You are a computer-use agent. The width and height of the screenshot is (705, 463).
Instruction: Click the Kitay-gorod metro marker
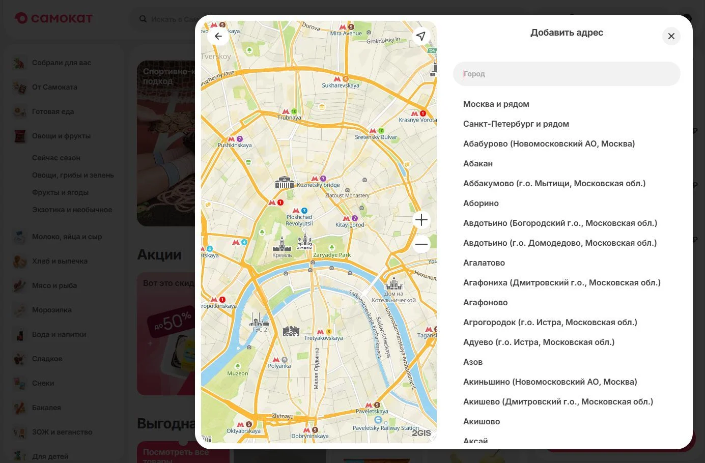point(350,218)
